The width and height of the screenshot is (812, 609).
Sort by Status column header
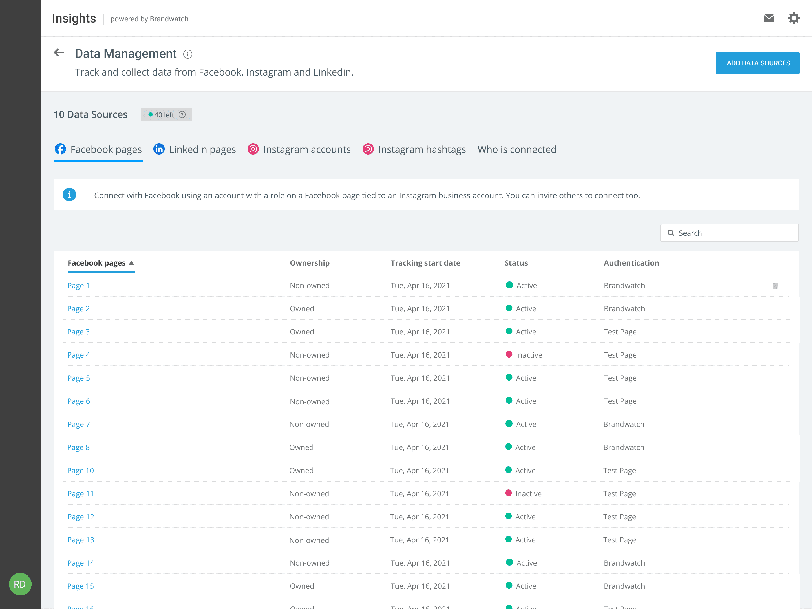click(516, 263)
